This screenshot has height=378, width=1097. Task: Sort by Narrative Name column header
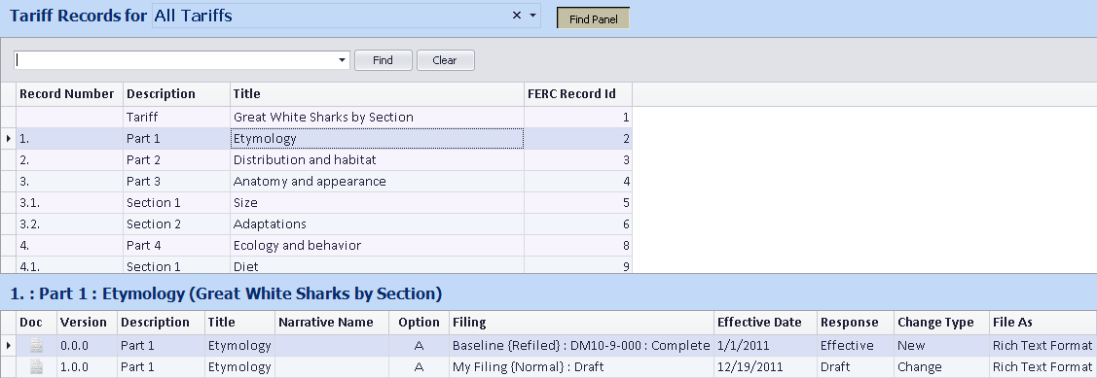click(332, 322)
